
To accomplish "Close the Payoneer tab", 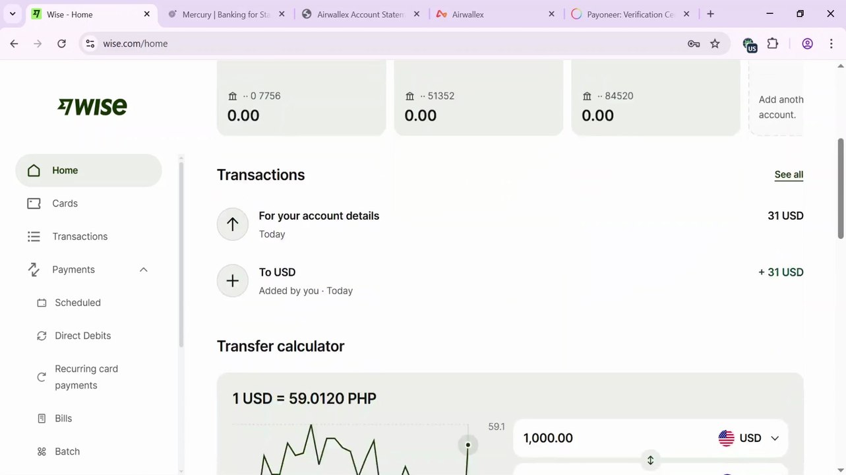I will pos(686,14).
